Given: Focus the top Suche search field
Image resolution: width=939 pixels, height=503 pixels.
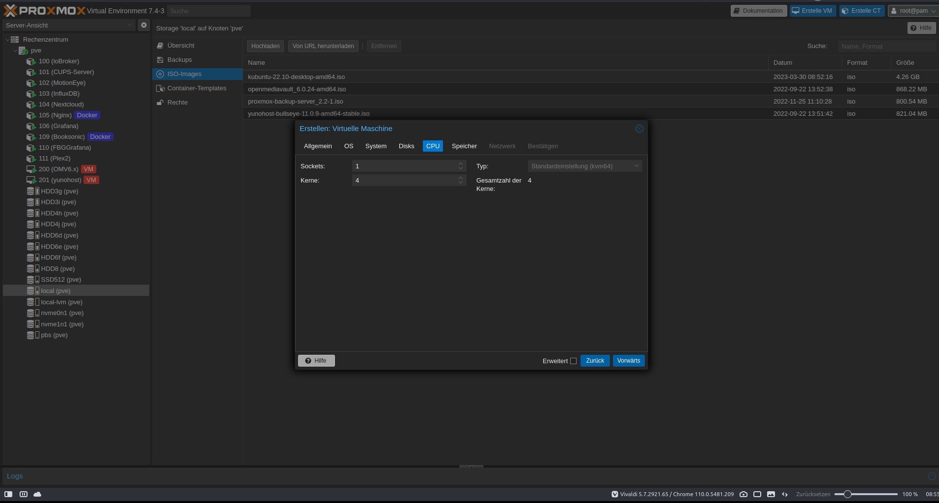Looking at the screenshot, I should [x=209, y=11].
